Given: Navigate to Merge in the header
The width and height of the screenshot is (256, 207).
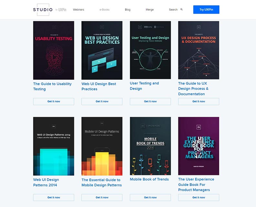Looking at the screenshot, I should [x=150, y=10].
